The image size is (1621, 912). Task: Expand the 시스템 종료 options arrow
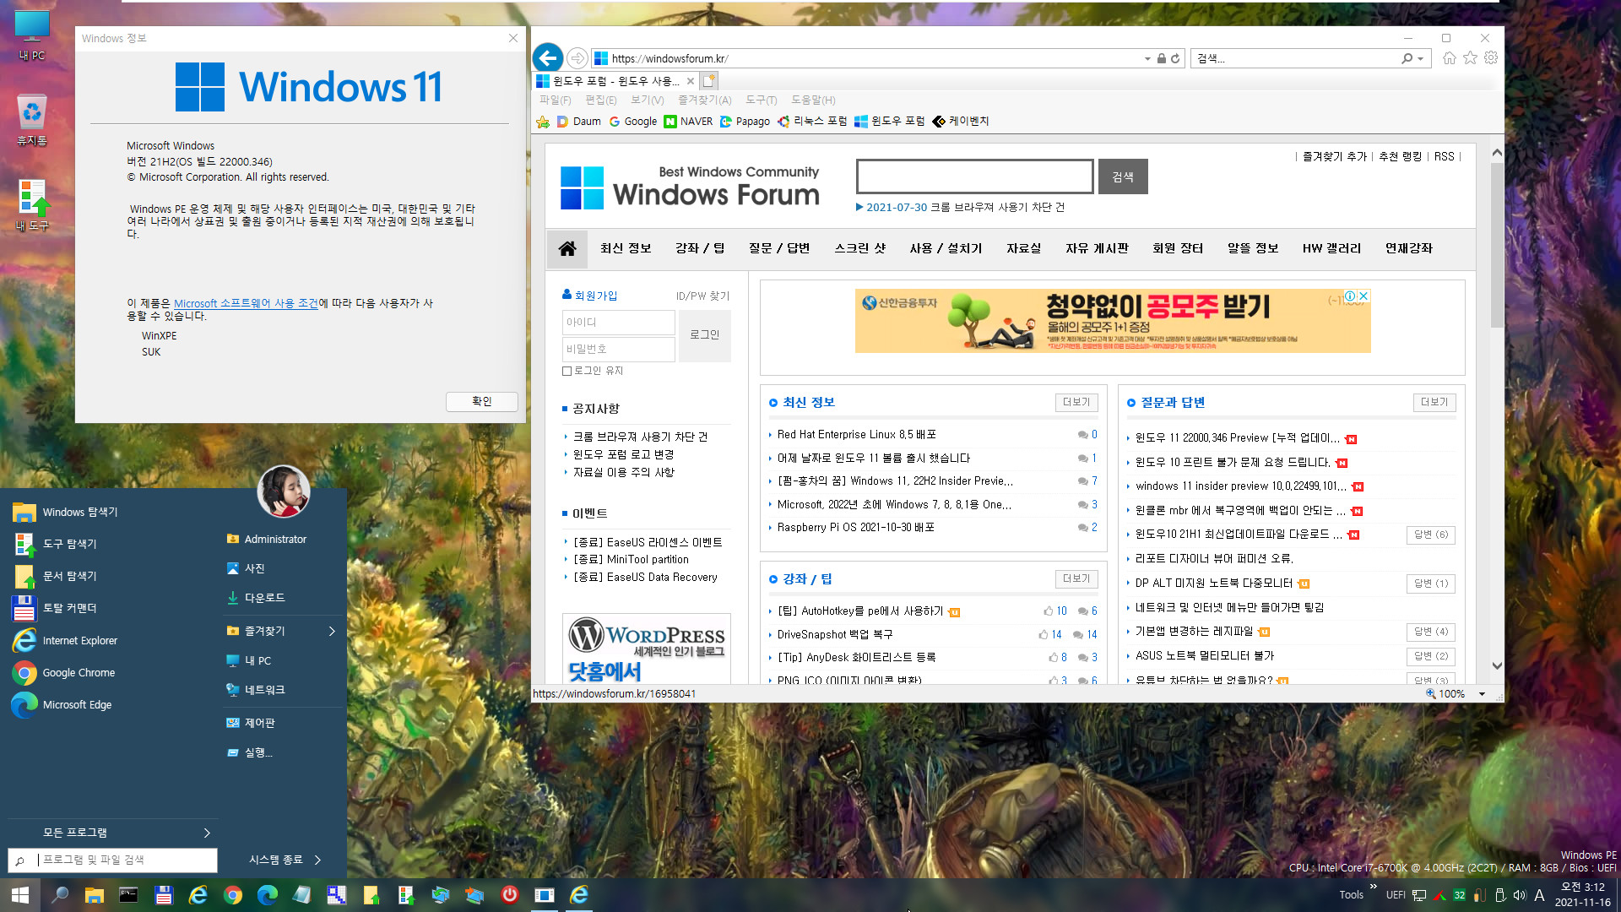318,860
